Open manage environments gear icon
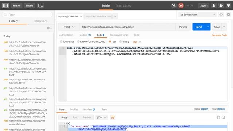Image resolution: width=233 pixels, height=131 pixels. click(x=228, y=15)
